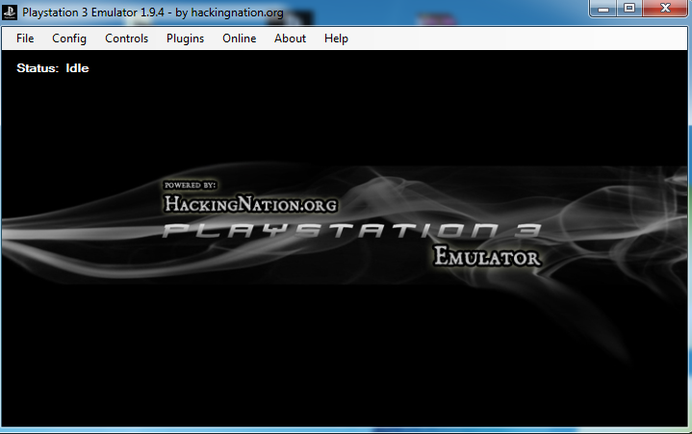Open the File menu

click(25, 38)
